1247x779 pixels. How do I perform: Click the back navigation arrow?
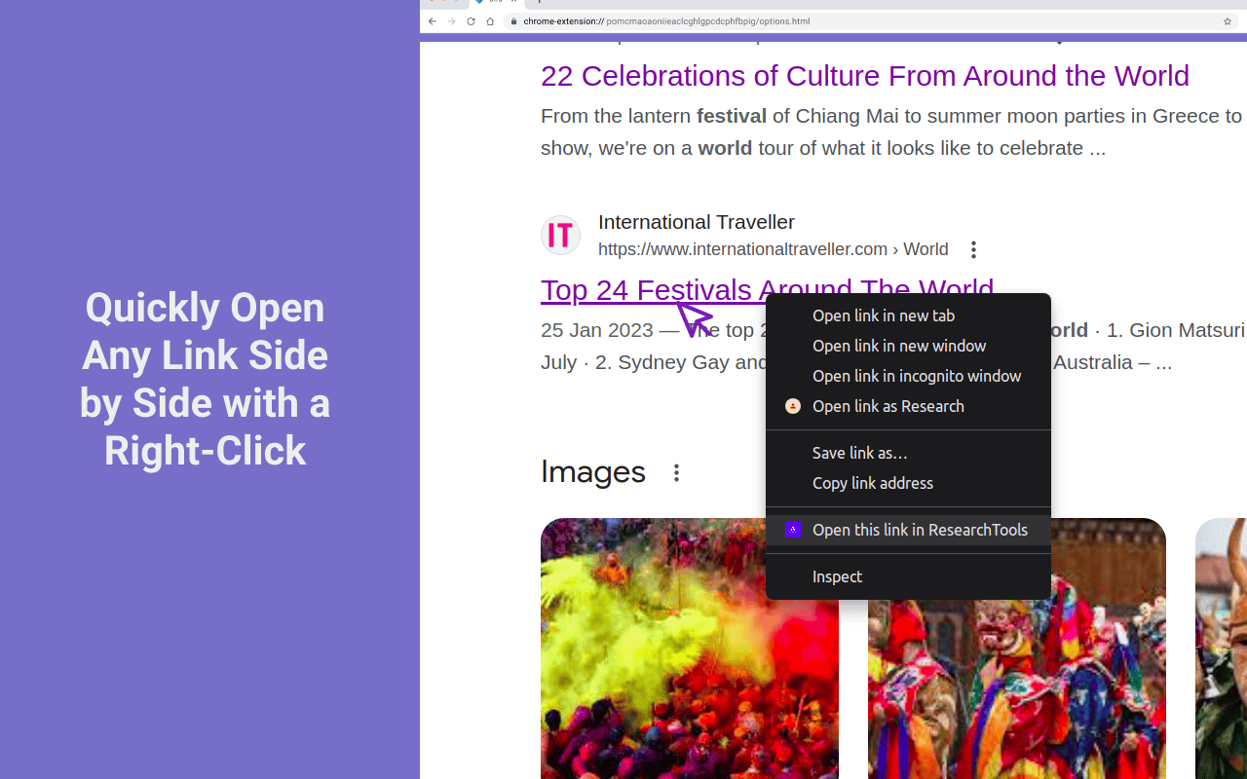point(432,20)
